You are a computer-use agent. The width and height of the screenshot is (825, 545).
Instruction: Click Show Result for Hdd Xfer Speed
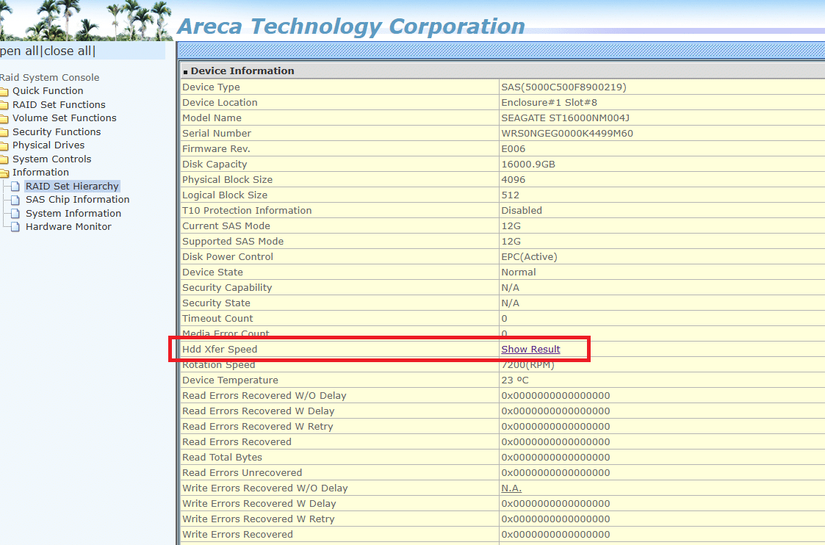[x=530, y=350]
